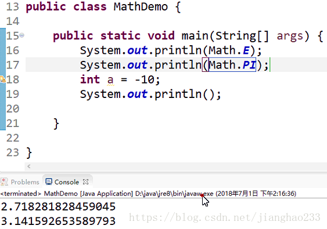Viewport: 327px width, 229px height.
Task: Click the out field on line 16
Action: click(138, 50)
